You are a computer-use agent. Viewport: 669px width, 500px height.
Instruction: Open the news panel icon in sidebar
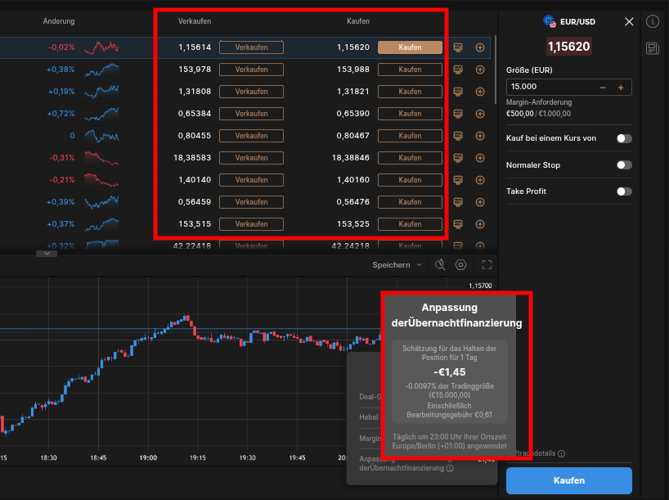(652, 49)
